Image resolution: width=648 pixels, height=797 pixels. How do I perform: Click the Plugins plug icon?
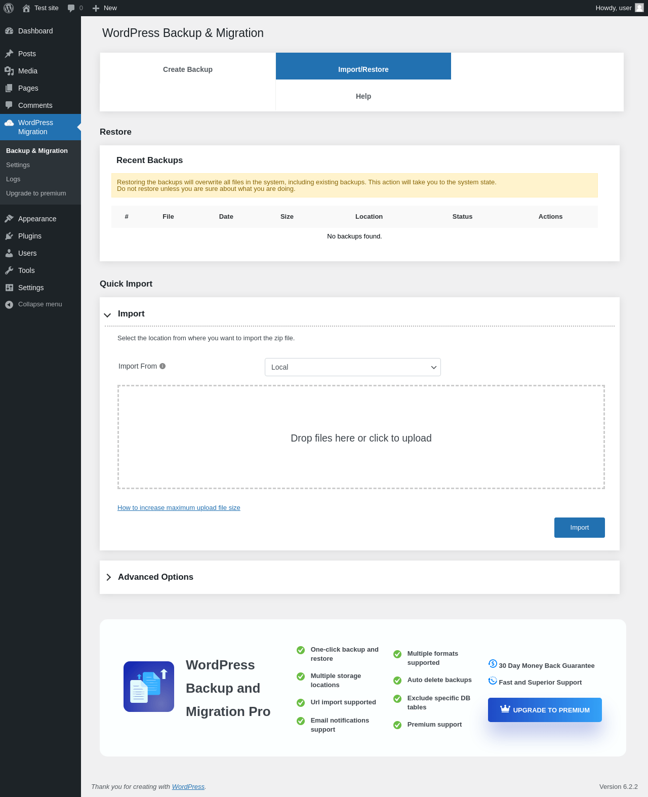[x=9, y=236]
